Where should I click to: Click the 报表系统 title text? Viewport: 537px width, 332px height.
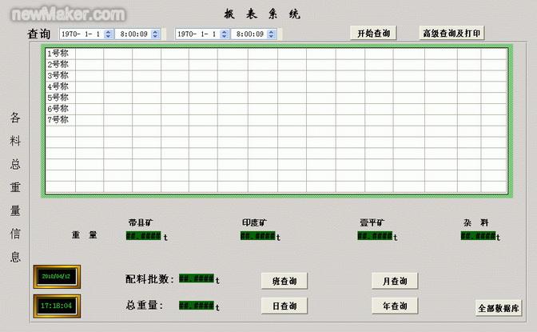click(x=262, y=14)
